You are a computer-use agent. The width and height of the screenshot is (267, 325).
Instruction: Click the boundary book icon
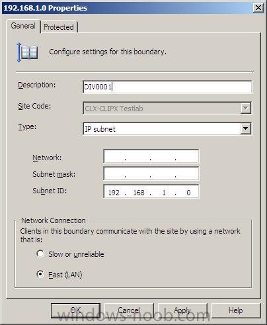point(28,52)
